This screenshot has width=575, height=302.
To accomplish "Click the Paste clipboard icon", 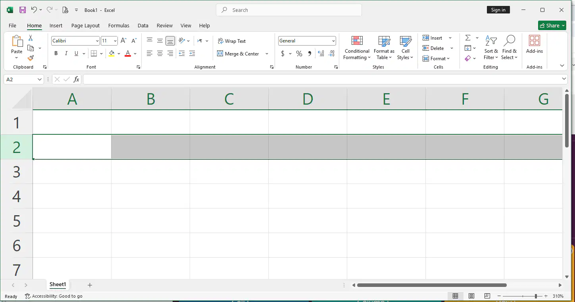I will tap(17, 41).
